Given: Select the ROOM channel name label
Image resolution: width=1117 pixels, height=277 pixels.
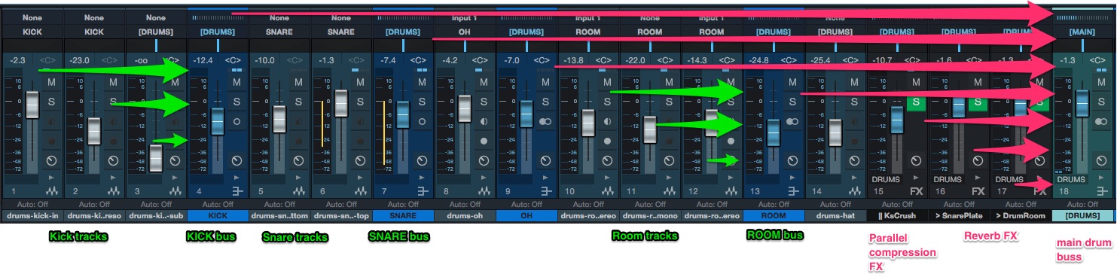Looking at the screenshot, I should coord(773,216).
